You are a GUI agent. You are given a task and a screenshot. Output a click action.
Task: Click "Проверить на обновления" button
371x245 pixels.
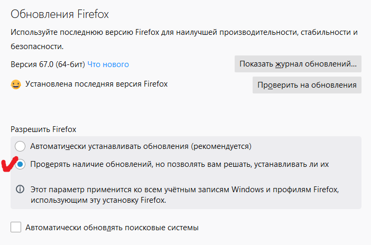click(307, 85)
